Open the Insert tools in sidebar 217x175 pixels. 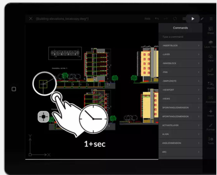click(210, 113)
